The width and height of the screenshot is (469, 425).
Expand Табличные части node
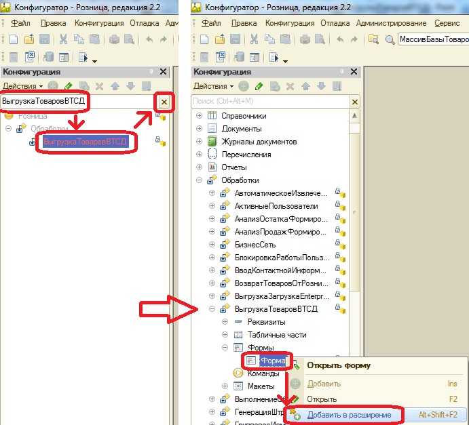[x=225, y=334]
